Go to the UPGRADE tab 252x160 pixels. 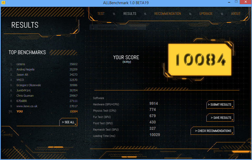206,14
